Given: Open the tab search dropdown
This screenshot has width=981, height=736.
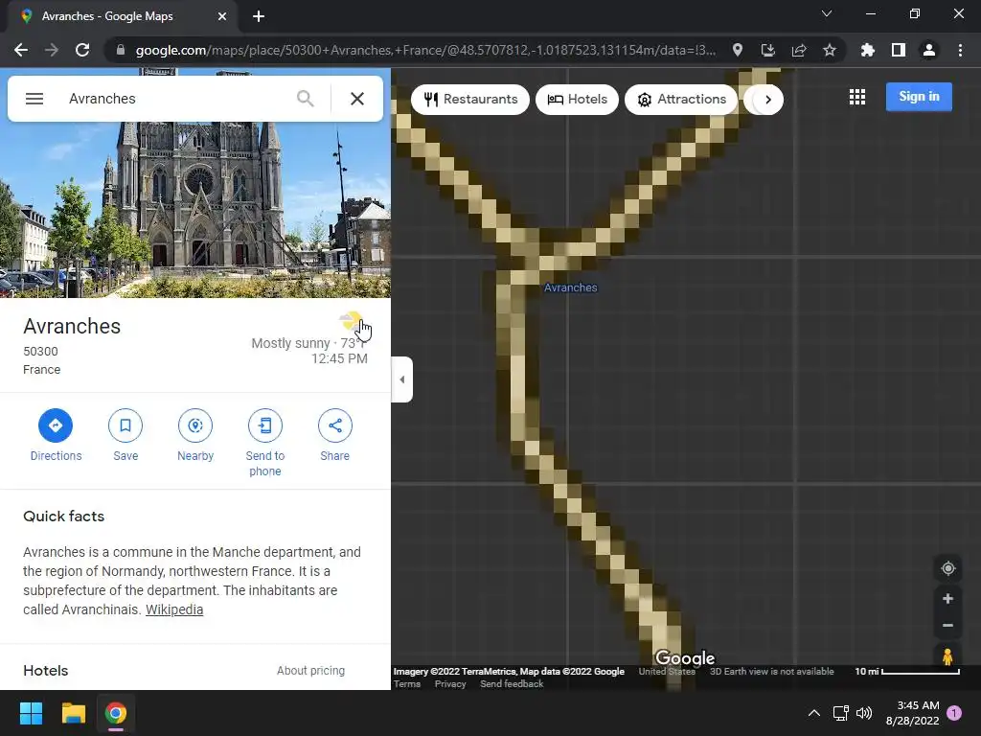Looking at the screenshot, I should [827, 13].
